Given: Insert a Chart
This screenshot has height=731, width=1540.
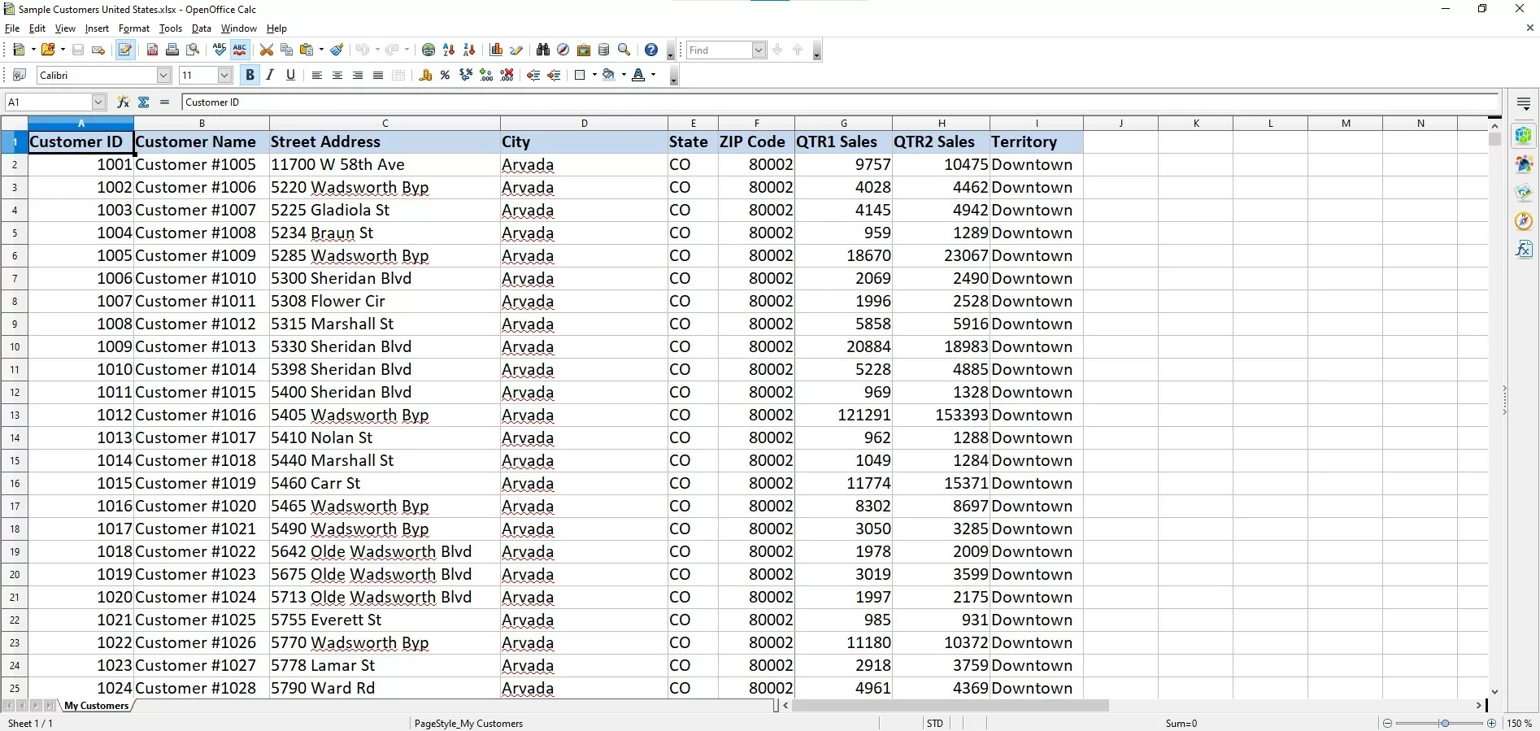Looking at the screenshot, I should [x=496, y=50].
